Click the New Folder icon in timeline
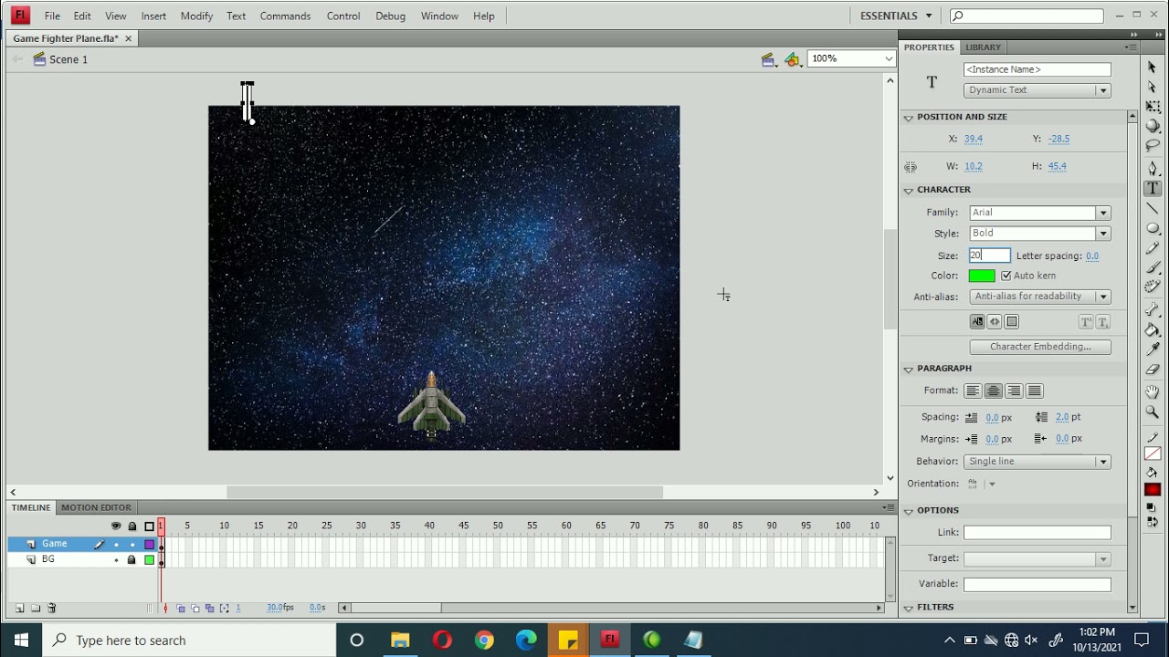Screen dimensions: 1169x657 [x=36, y=608]
